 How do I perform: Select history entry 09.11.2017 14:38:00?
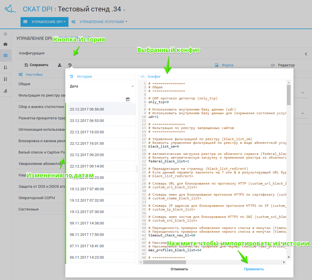point(87,223)
